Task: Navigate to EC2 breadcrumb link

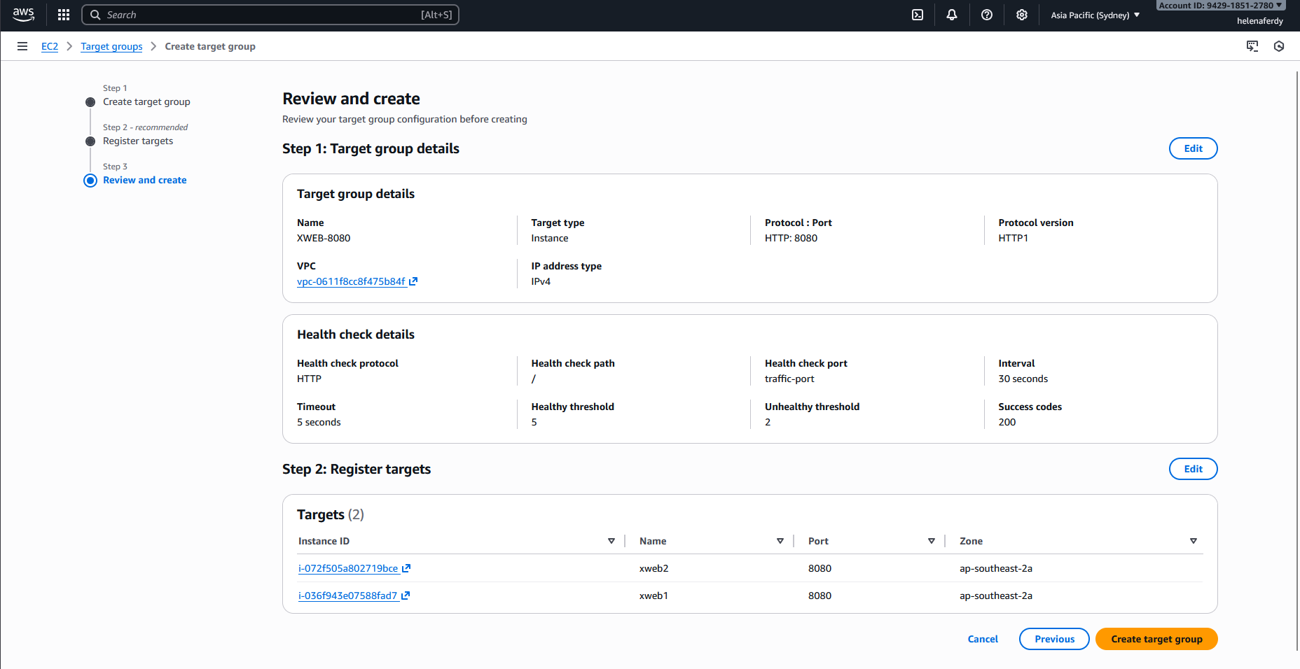Action: coord(50,46)
